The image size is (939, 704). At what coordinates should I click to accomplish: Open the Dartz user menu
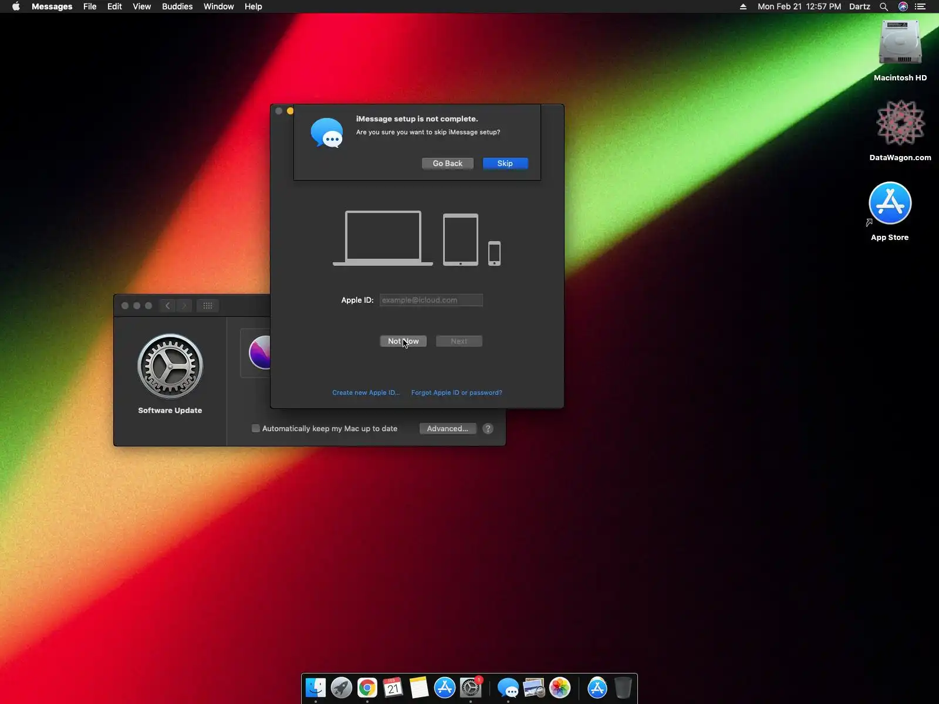(860, 6)
